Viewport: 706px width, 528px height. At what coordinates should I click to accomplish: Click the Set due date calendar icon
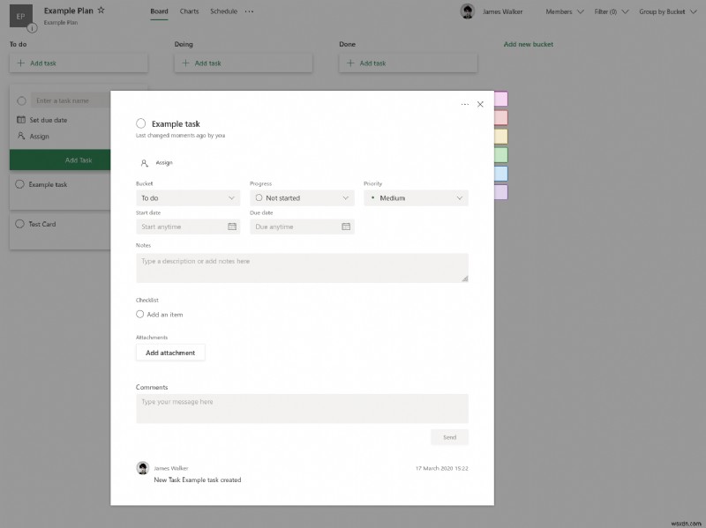tap(19, 118)
